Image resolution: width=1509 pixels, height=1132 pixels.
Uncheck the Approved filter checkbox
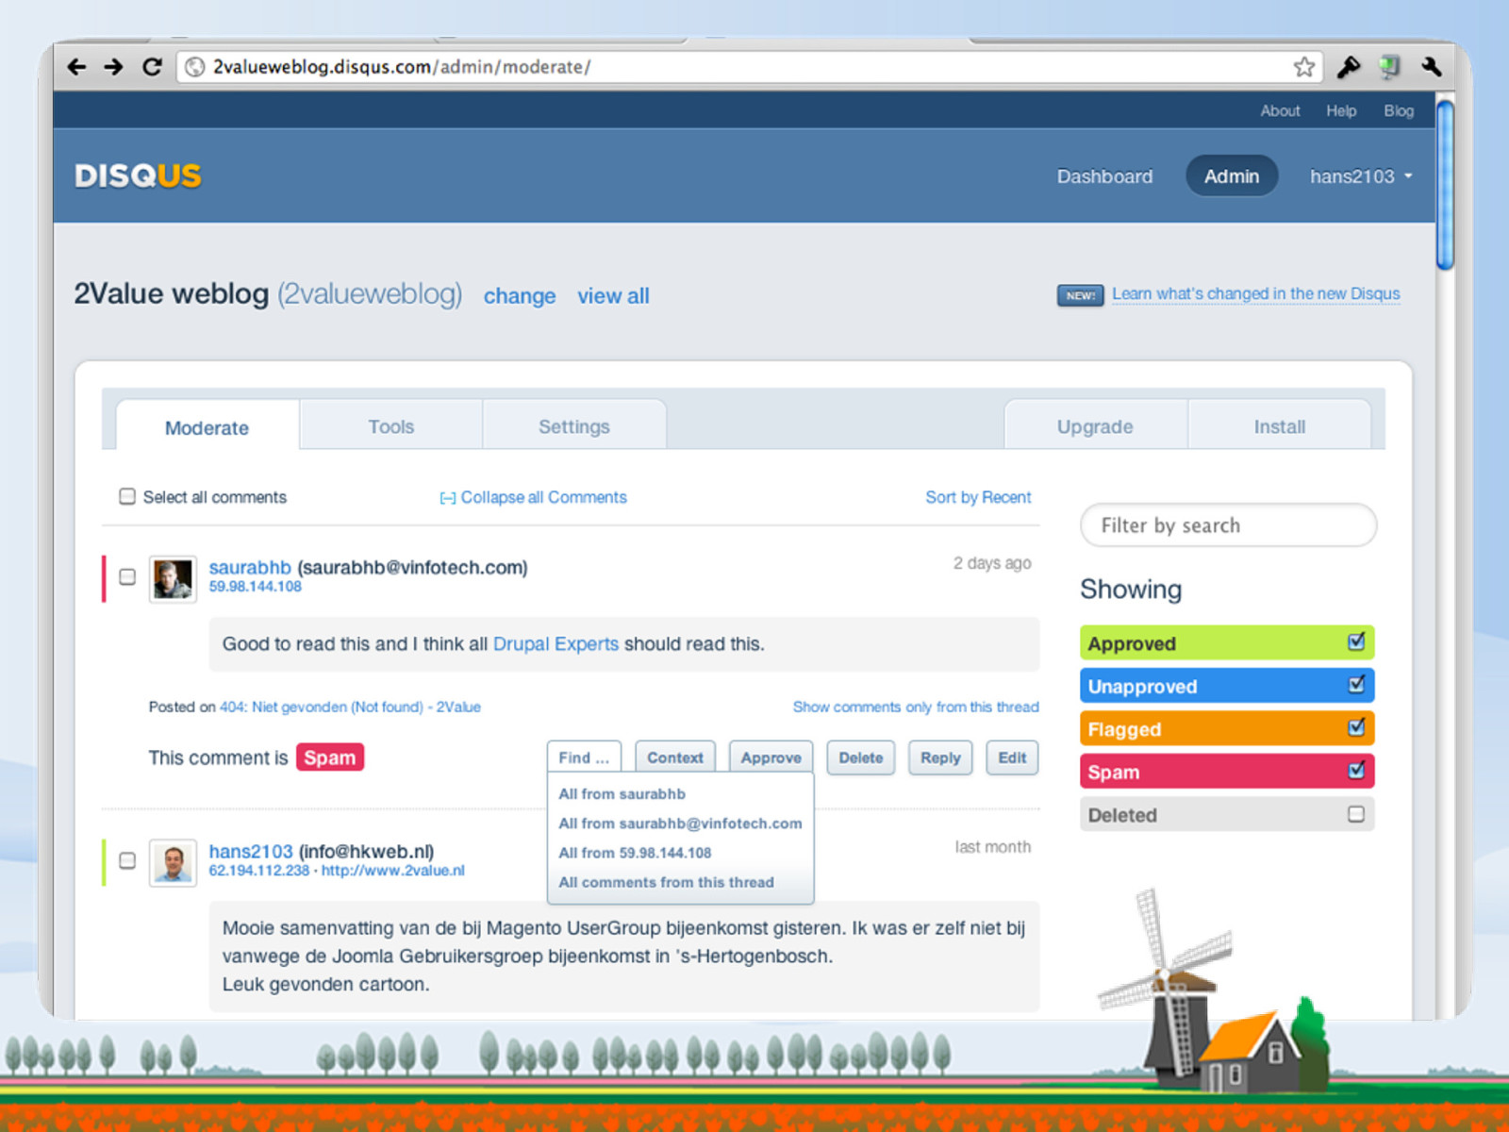pyautogui.click(x=1356, y=641)
